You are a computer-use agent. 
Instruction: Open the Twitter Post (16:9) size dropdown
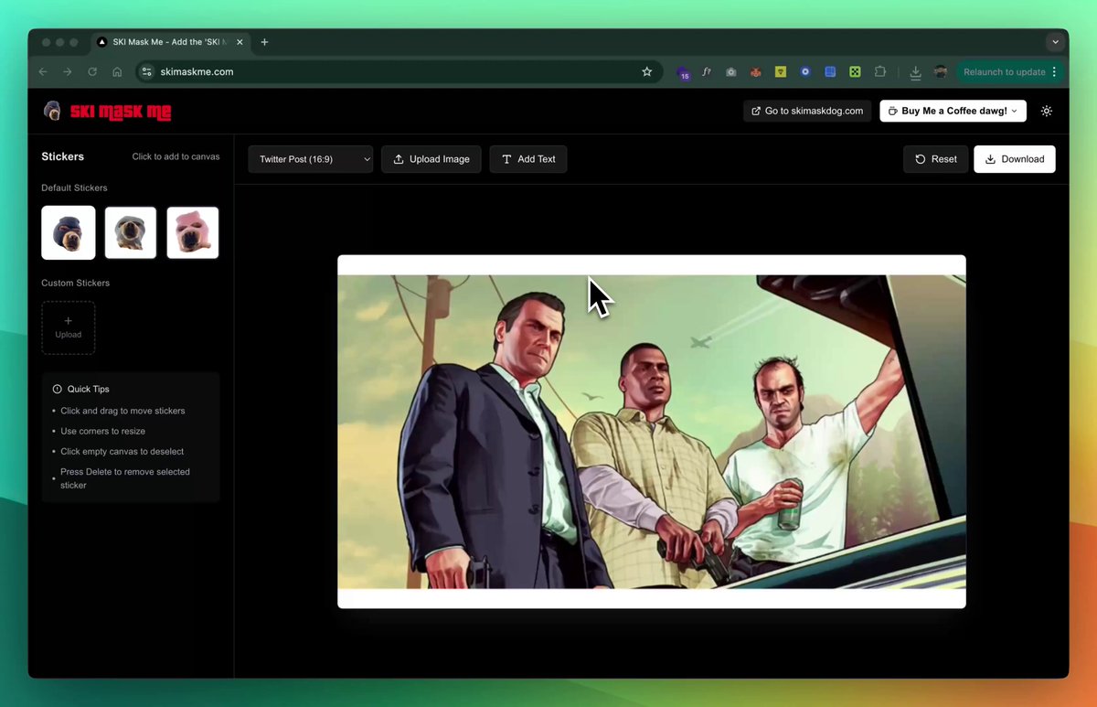pos(311,159)
